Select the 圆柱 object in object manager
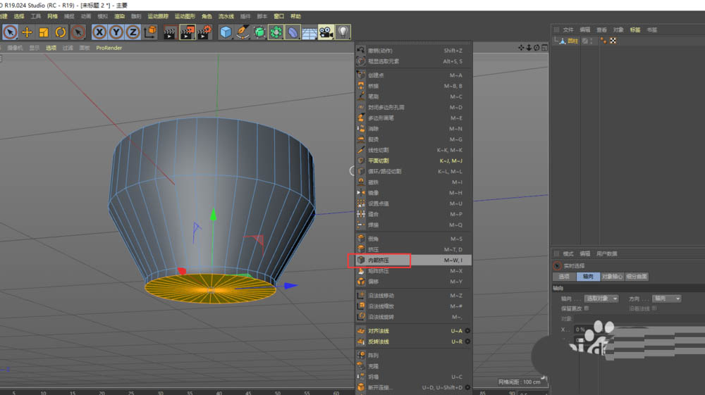 [x=572, y=41]
